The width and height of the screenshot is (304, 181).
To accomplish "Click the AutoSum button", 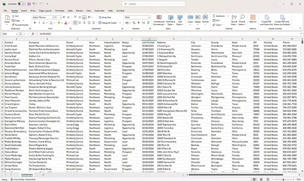I will coord(219,16).
